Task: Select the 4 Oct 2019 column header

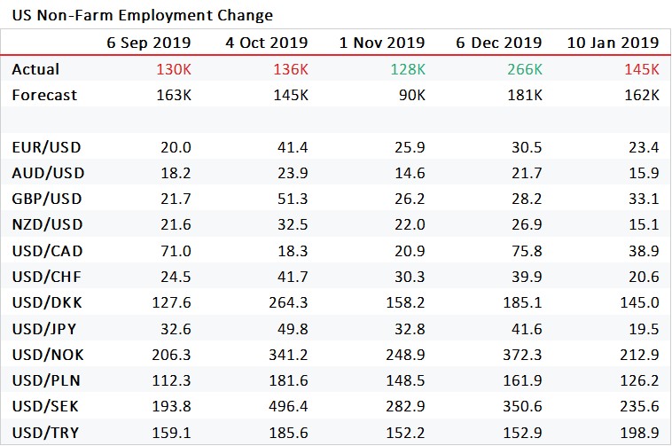Action: (265, 43)
